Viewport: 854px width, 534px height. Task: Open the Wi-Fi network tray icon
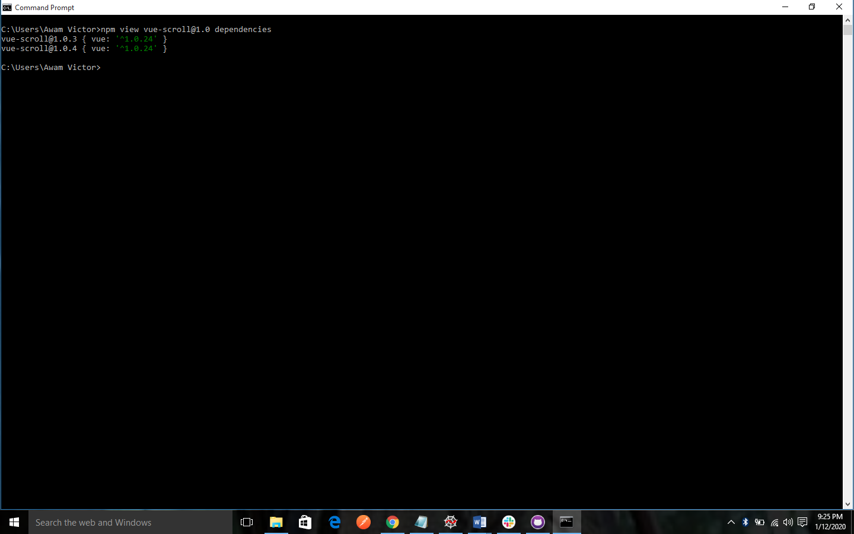774,522
